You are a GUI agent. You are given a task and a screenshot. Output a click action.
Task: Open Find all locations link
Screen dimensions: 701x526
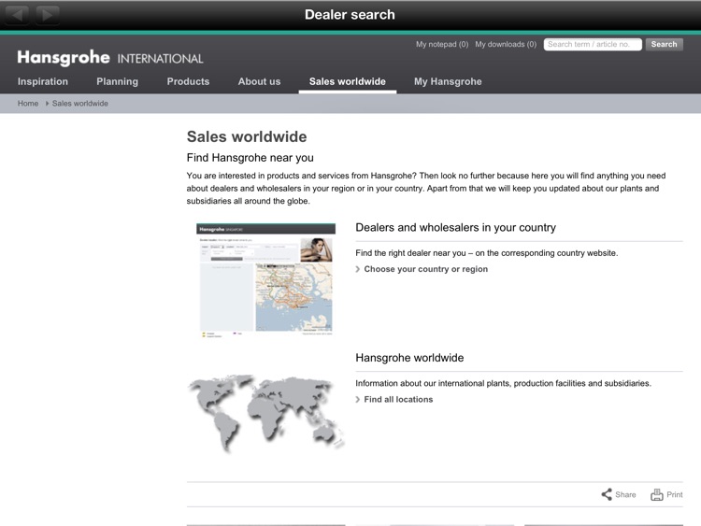pos(398,400)
